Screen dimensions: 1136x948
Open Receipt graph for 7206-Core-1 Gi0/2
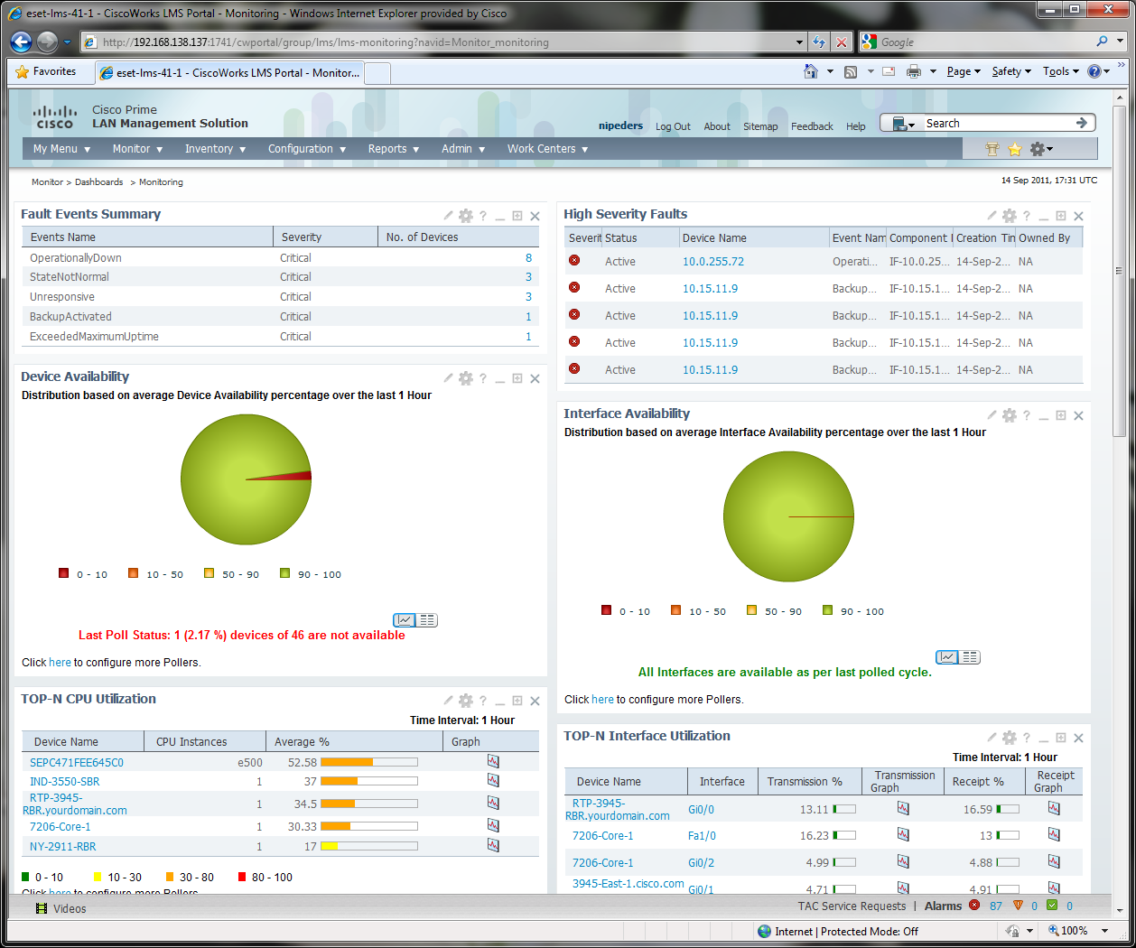tap(1054, 861)
